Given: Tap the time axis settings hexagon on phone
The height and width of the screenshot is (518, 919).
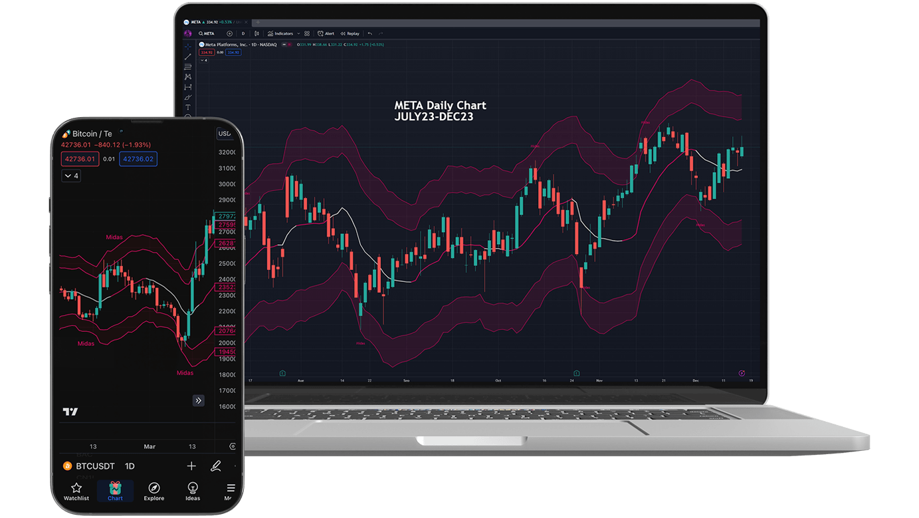Looking at the screenshot, I should point(233,446).
